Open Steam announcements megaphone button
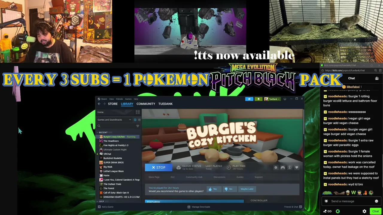The width and height of the screenshot is (383, 215). tap(249, 99)
